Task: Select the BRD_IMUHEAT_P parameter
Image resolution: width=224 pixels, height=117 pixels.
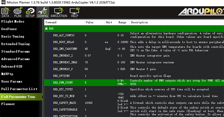Action: click(63, 69)
